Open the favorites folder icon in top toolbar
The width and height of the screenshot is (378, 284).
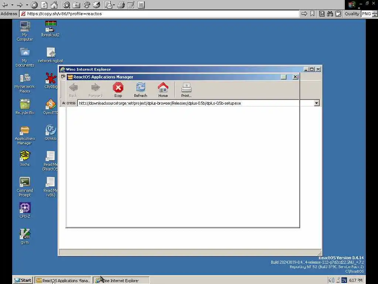pos(76,4)
